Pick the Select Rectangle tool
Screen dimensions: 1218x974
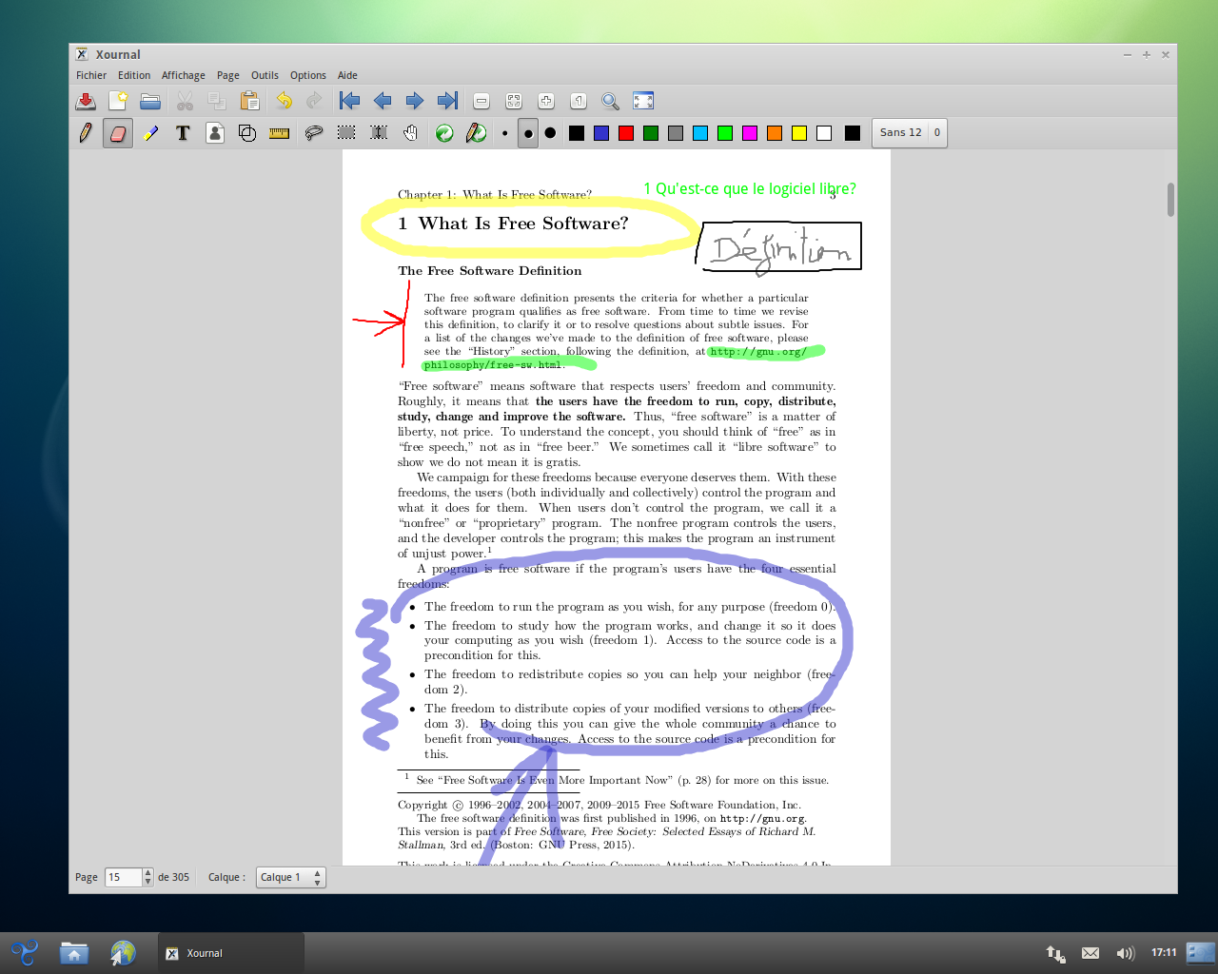pos(346,133)
